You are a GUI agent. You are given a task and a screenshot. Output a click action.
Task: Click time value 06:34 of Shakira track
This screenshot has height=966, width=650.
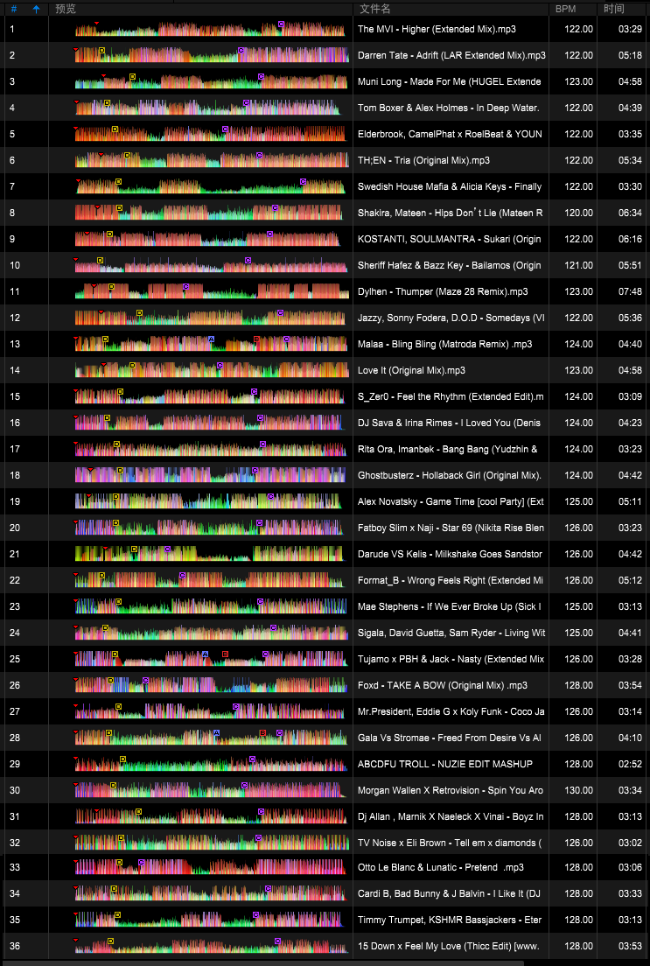(630, 213)
